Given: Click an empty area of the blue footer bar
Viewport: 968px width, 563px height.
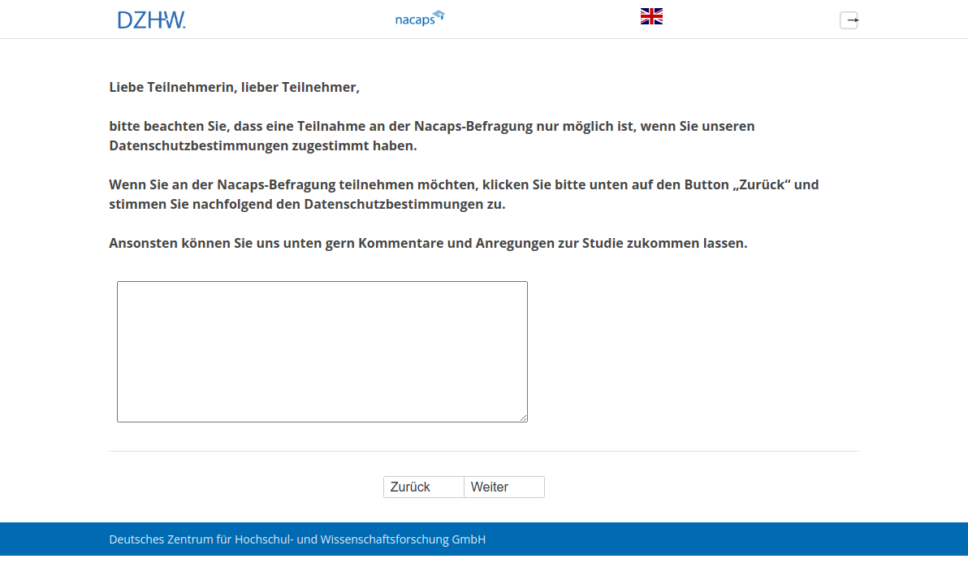Looking at the screenshot, I should point(731,539).
